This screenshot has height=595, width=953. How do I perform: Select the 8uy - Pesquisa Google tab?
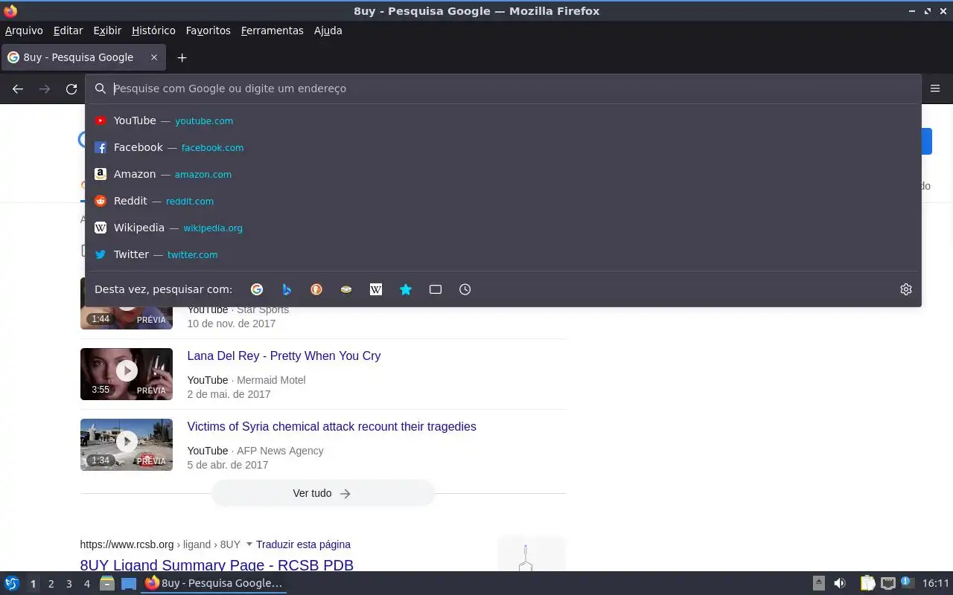(83, 57)
